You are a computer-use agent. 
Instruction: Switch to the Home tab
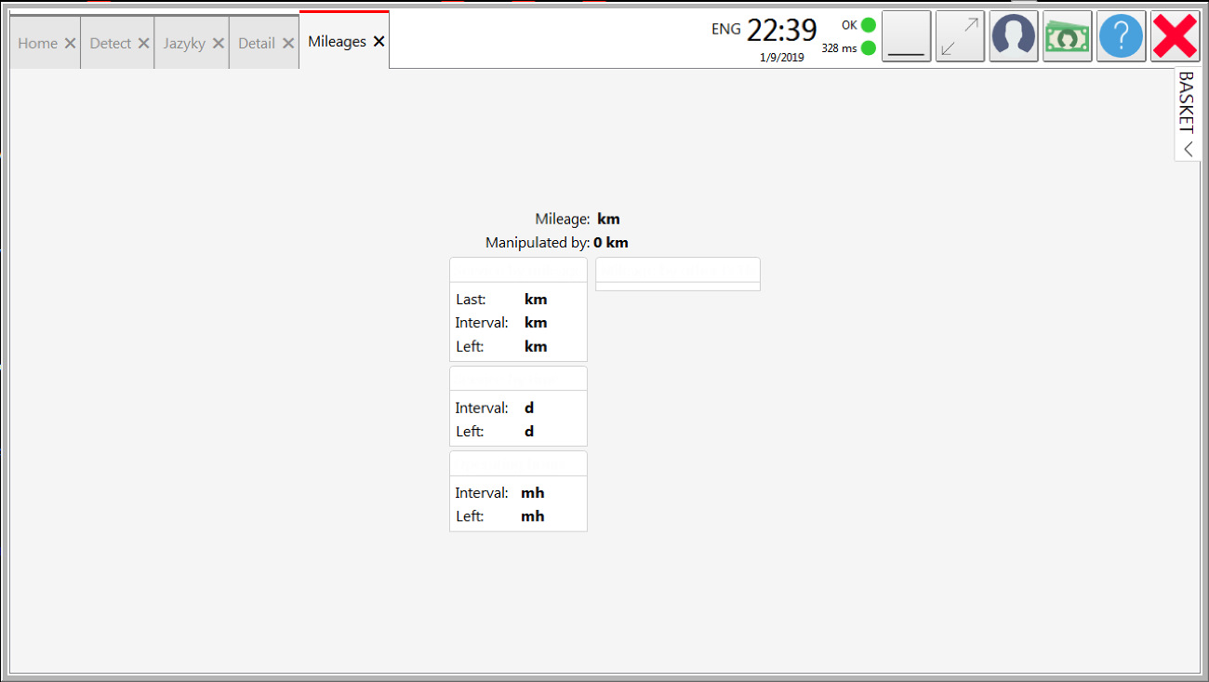(x=37, y=43)
